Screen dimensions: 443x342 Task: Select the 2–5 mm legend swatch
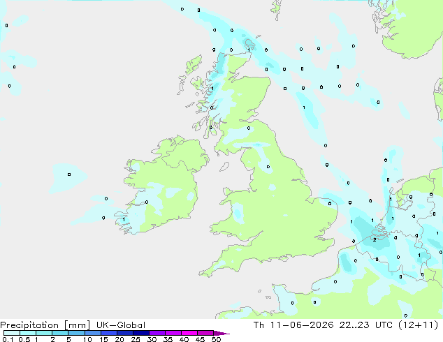pos(60,333)
